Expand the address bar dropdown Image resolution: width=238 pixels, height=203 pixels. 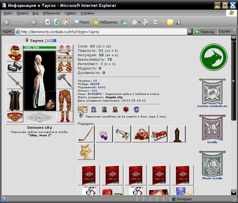tap(190, 32)
